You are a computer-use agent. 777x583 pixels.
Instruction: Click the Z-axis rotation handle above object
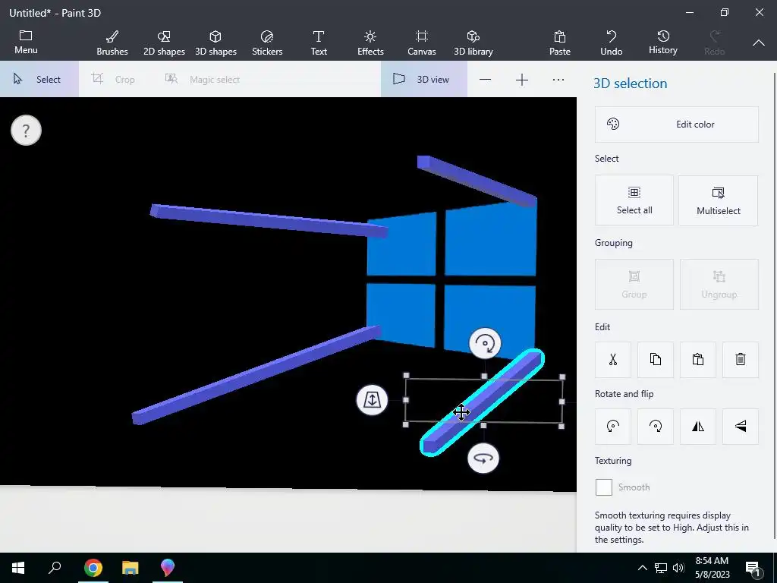[x=485, y=343]
